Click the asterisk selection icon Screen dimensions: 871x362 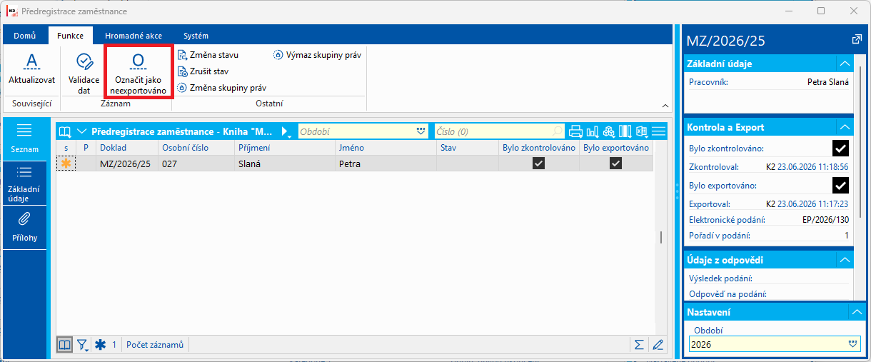tap(100, 345)
